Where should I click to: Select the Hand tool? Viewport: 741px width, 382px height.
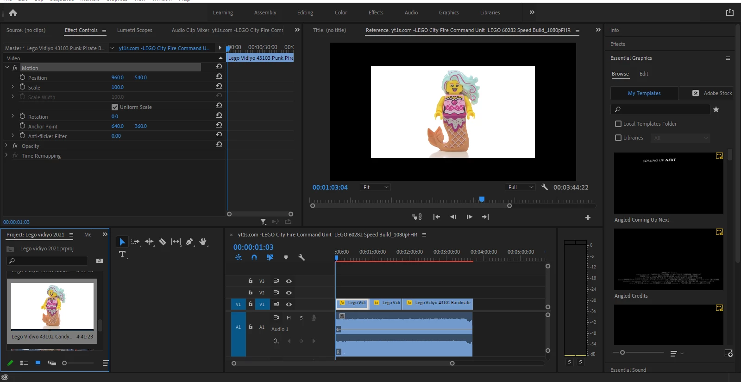point(203,242)
